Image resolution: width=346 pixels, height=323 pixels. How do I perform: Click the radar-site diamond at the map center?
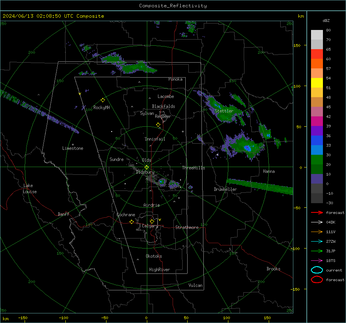147,167
